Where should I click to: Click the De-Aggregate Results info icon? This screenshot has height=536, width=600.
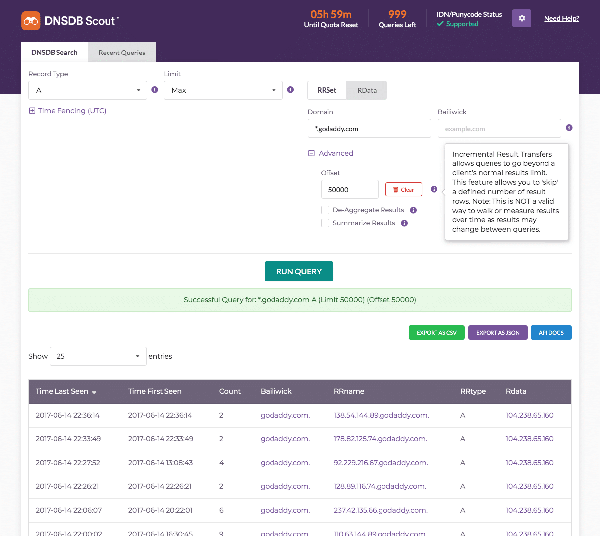click(x=413, y=210)
